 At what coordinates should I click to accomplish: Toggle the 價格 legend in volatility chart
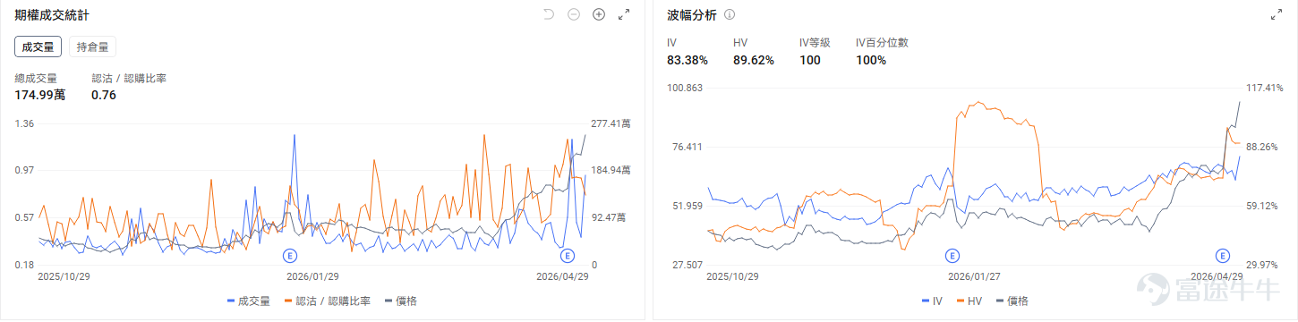[1012, 301]
